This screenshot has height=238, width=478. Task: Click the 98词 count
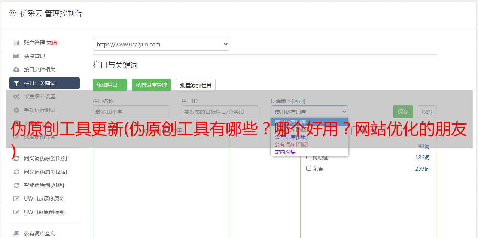(x=424, y=146)
